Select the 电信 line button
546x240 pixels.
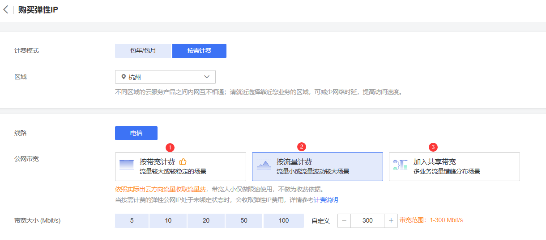[136, 133]
